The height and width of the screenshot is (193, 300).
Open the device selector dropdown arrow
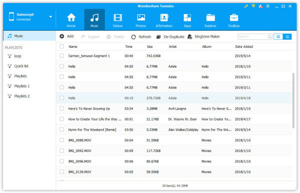point(50,17)
